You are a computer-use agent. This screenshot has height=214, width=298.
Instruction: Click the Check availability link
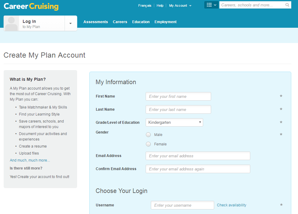point(232,205)
